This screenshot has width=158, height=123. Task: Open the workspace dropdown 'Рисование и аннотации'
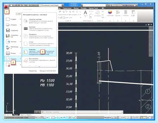click(50, 5)
